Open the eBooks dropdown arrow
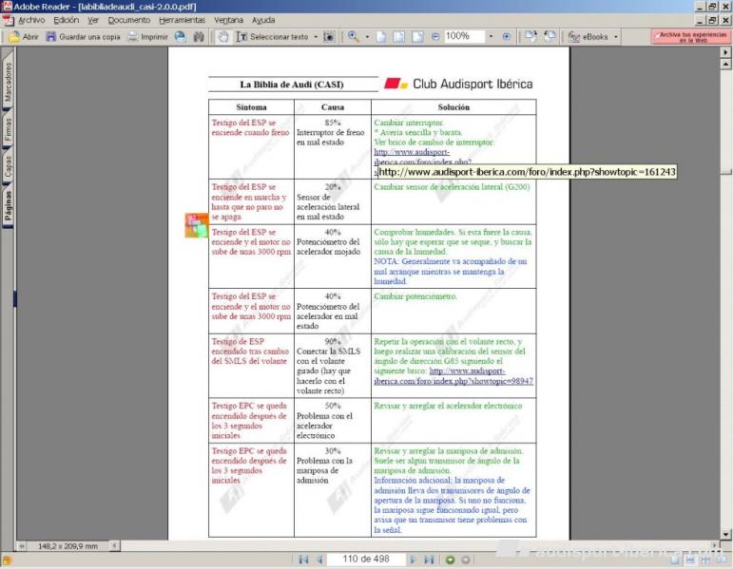Viewport: 733px width, 570px height. tap(616, 36)
